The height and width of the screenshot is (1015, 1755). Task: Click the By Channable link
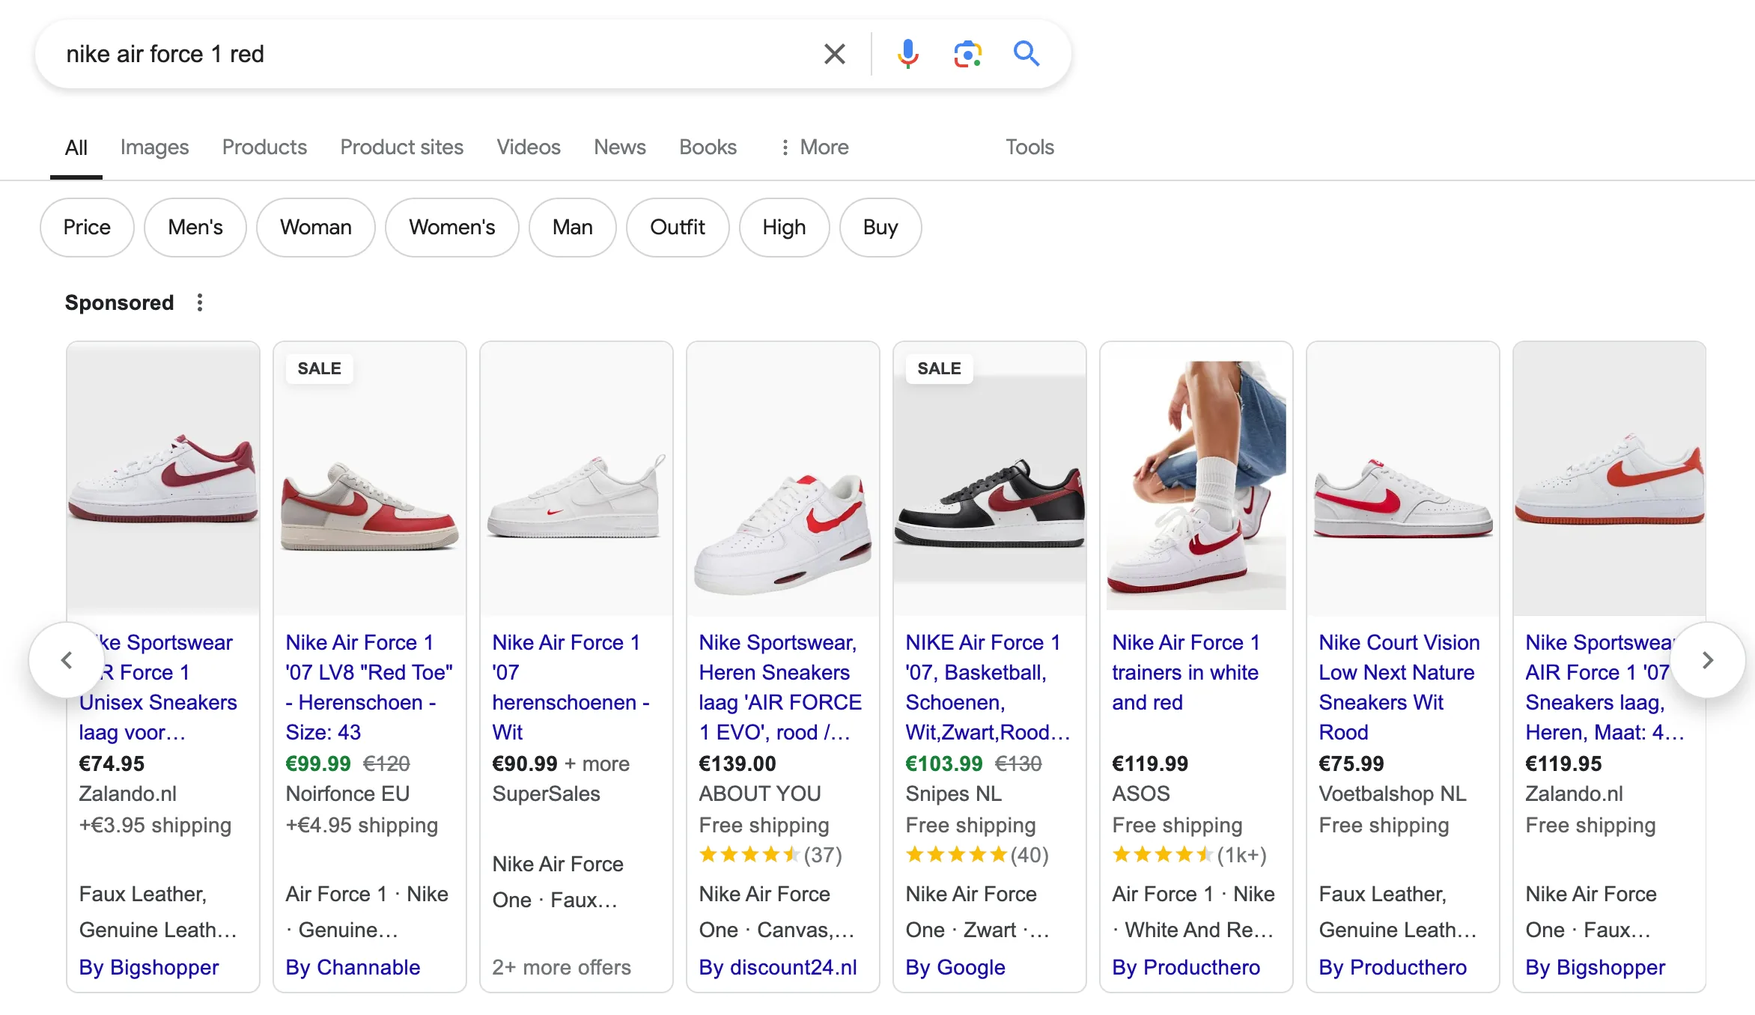pos(353,967)
